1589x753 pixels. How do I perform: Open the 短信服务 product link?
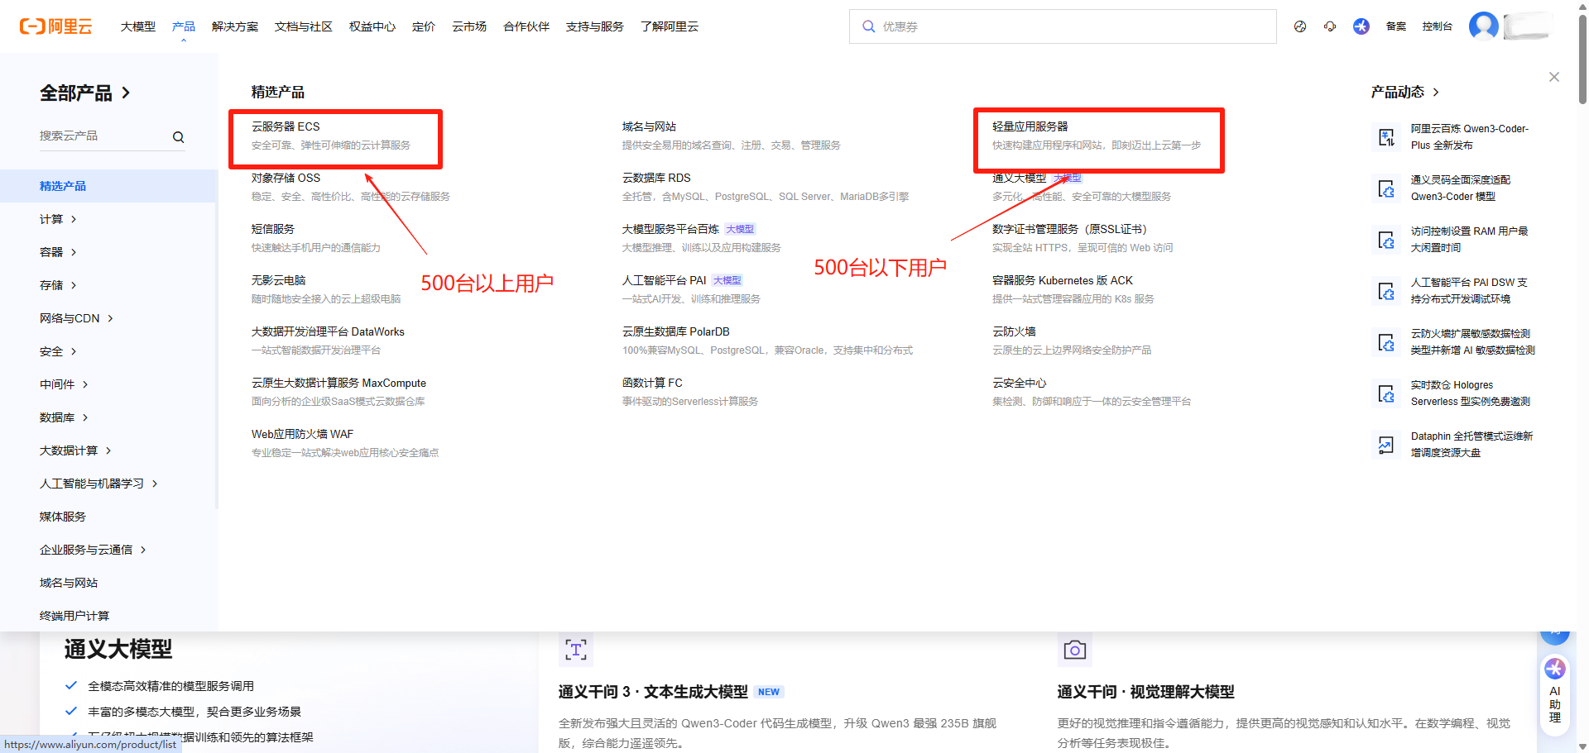273,229
